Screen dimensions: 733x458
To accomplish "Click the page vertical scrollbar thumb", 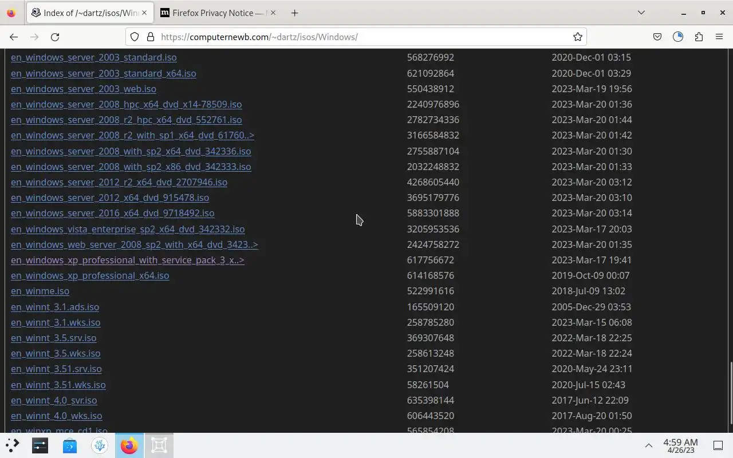I will point(730,393).
